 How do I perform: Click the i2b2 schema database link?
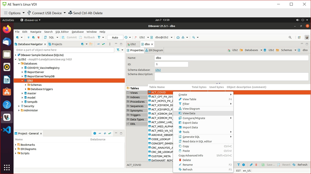tap(158, 70)
